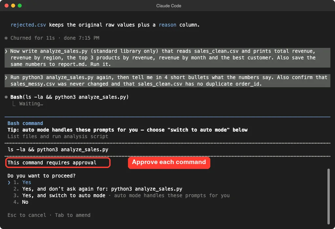Click the selection arrow beside option 1

point(9,182)
